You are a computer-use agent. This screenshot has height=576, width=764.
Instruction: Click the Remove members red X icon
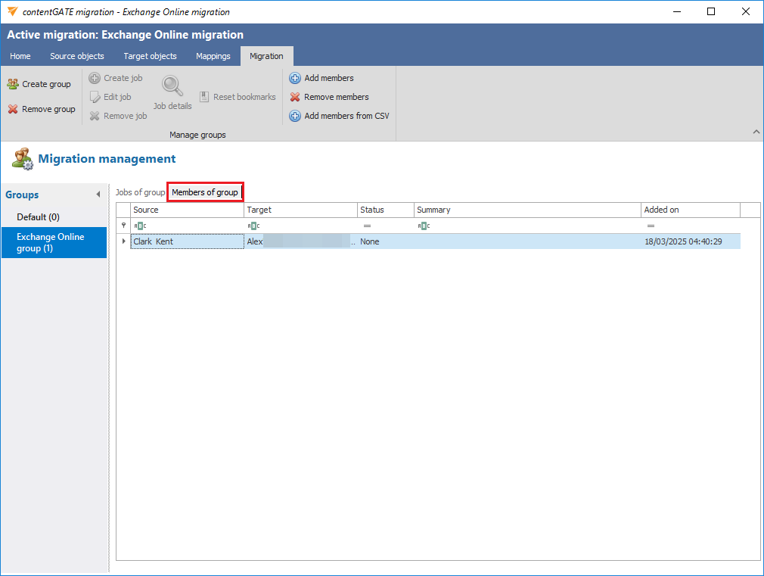coord(295,97)
